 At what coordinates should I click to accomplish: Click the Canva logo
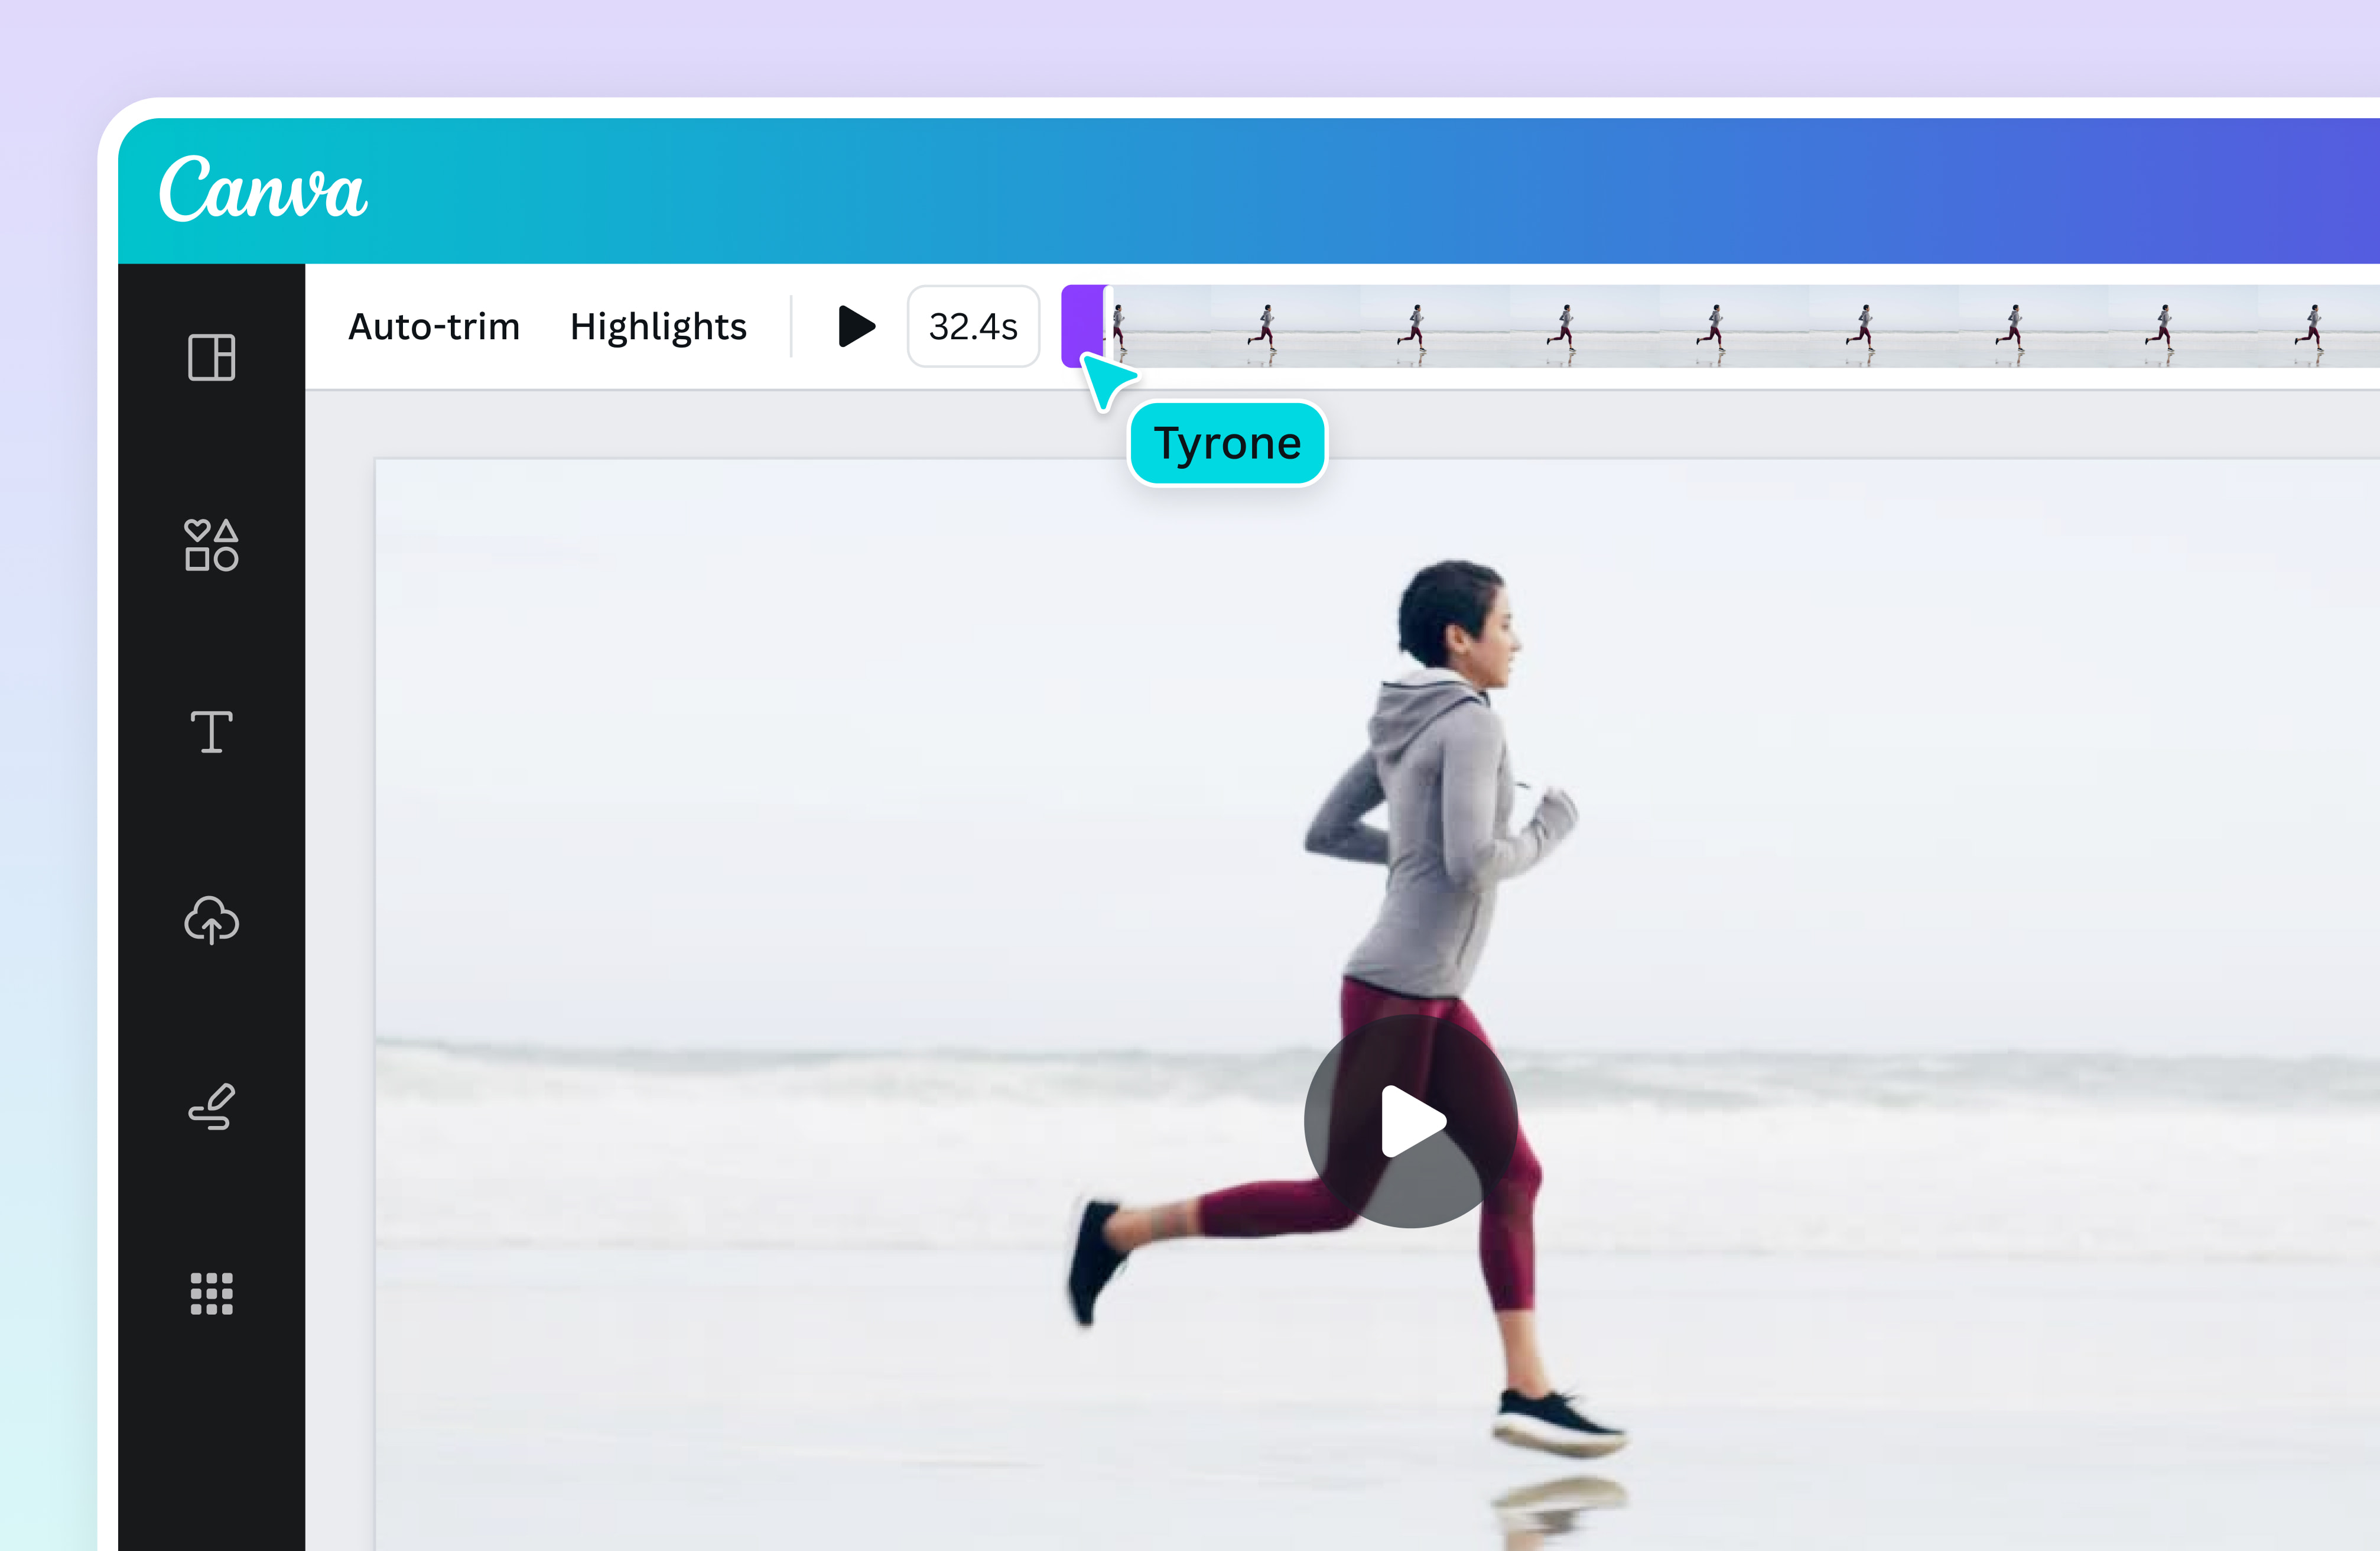point(263,188)
